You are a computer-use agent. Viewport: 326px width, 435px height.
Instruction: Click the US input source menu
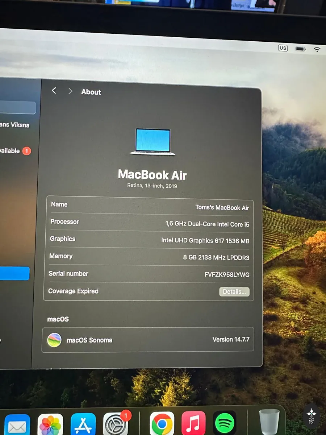283,48
